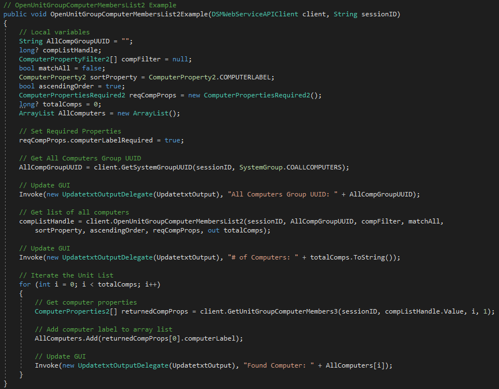Click ComputerPropertyFilter2[] type name
499x389 pixels.
coord(68,59)
